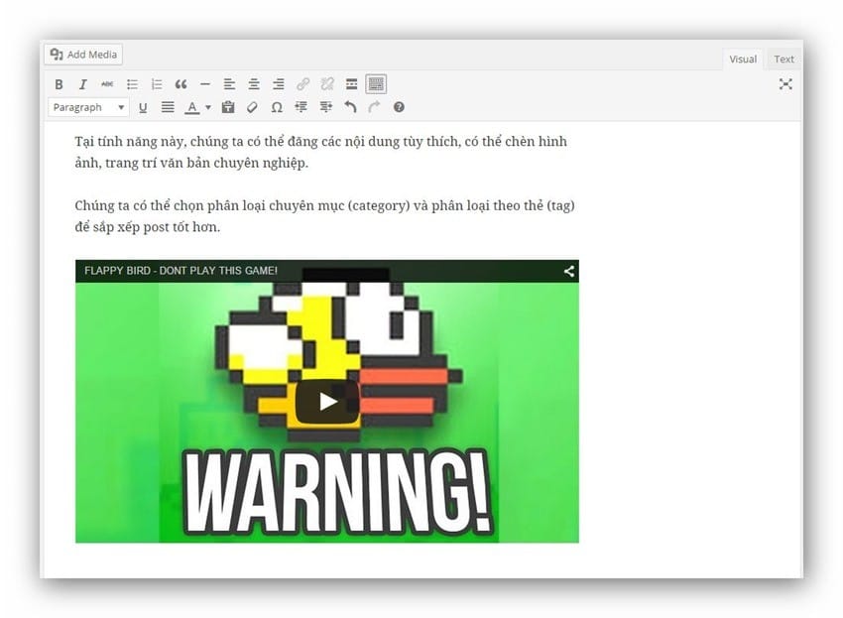This screenshot has width=843, height=618.
Task: Toggle paste as text
Action: pyautogui.click(x=228, y=107)
